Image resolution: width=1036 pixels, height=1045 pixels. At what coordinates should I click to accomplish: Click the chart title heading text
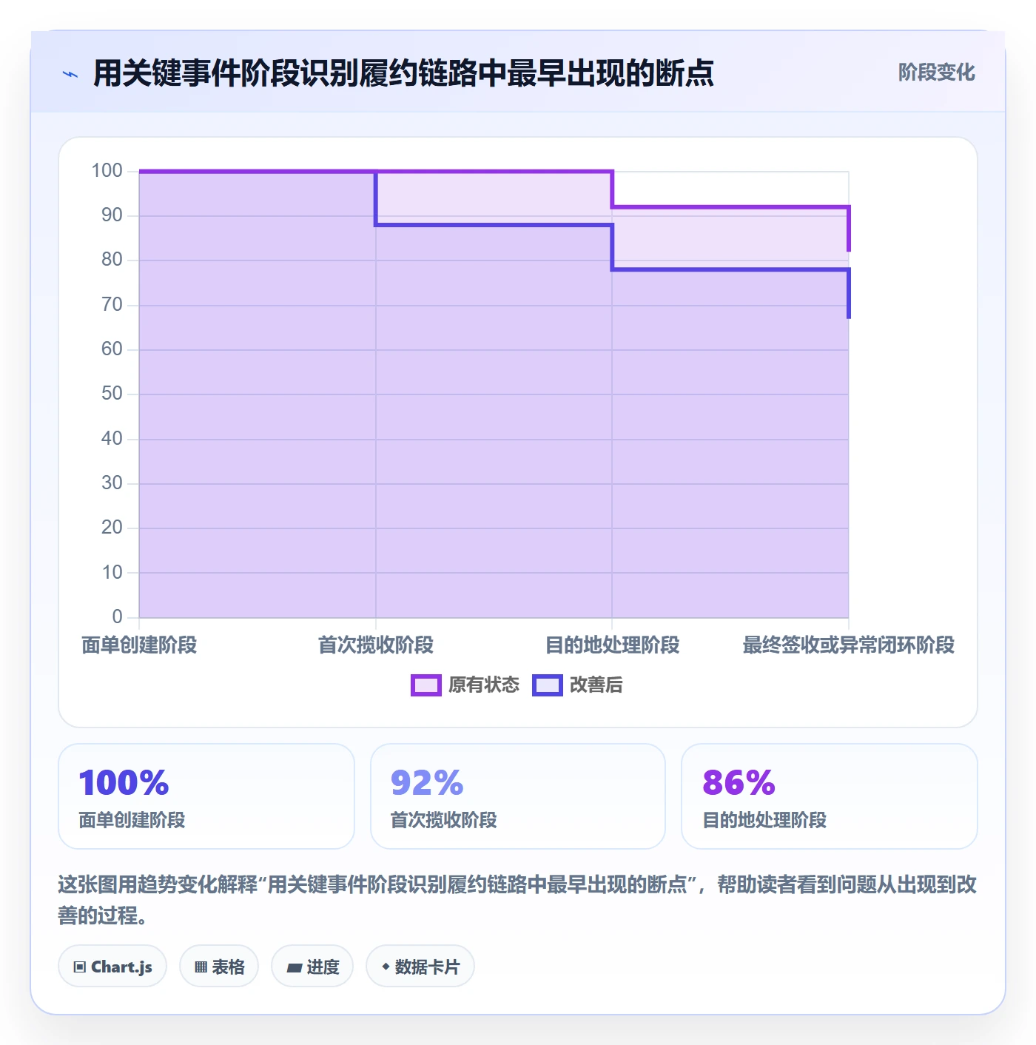(x=403, y=73)
